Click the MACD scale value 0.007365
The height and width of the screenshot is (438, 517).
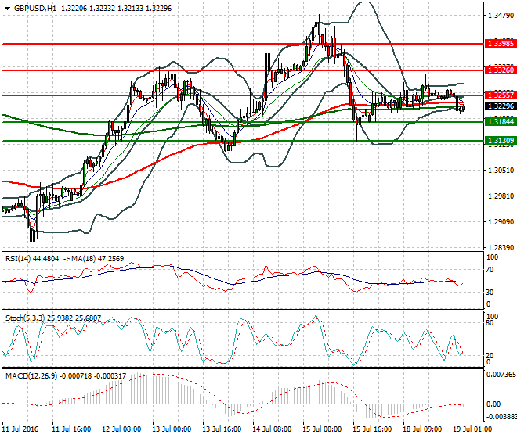pos(501,375)
